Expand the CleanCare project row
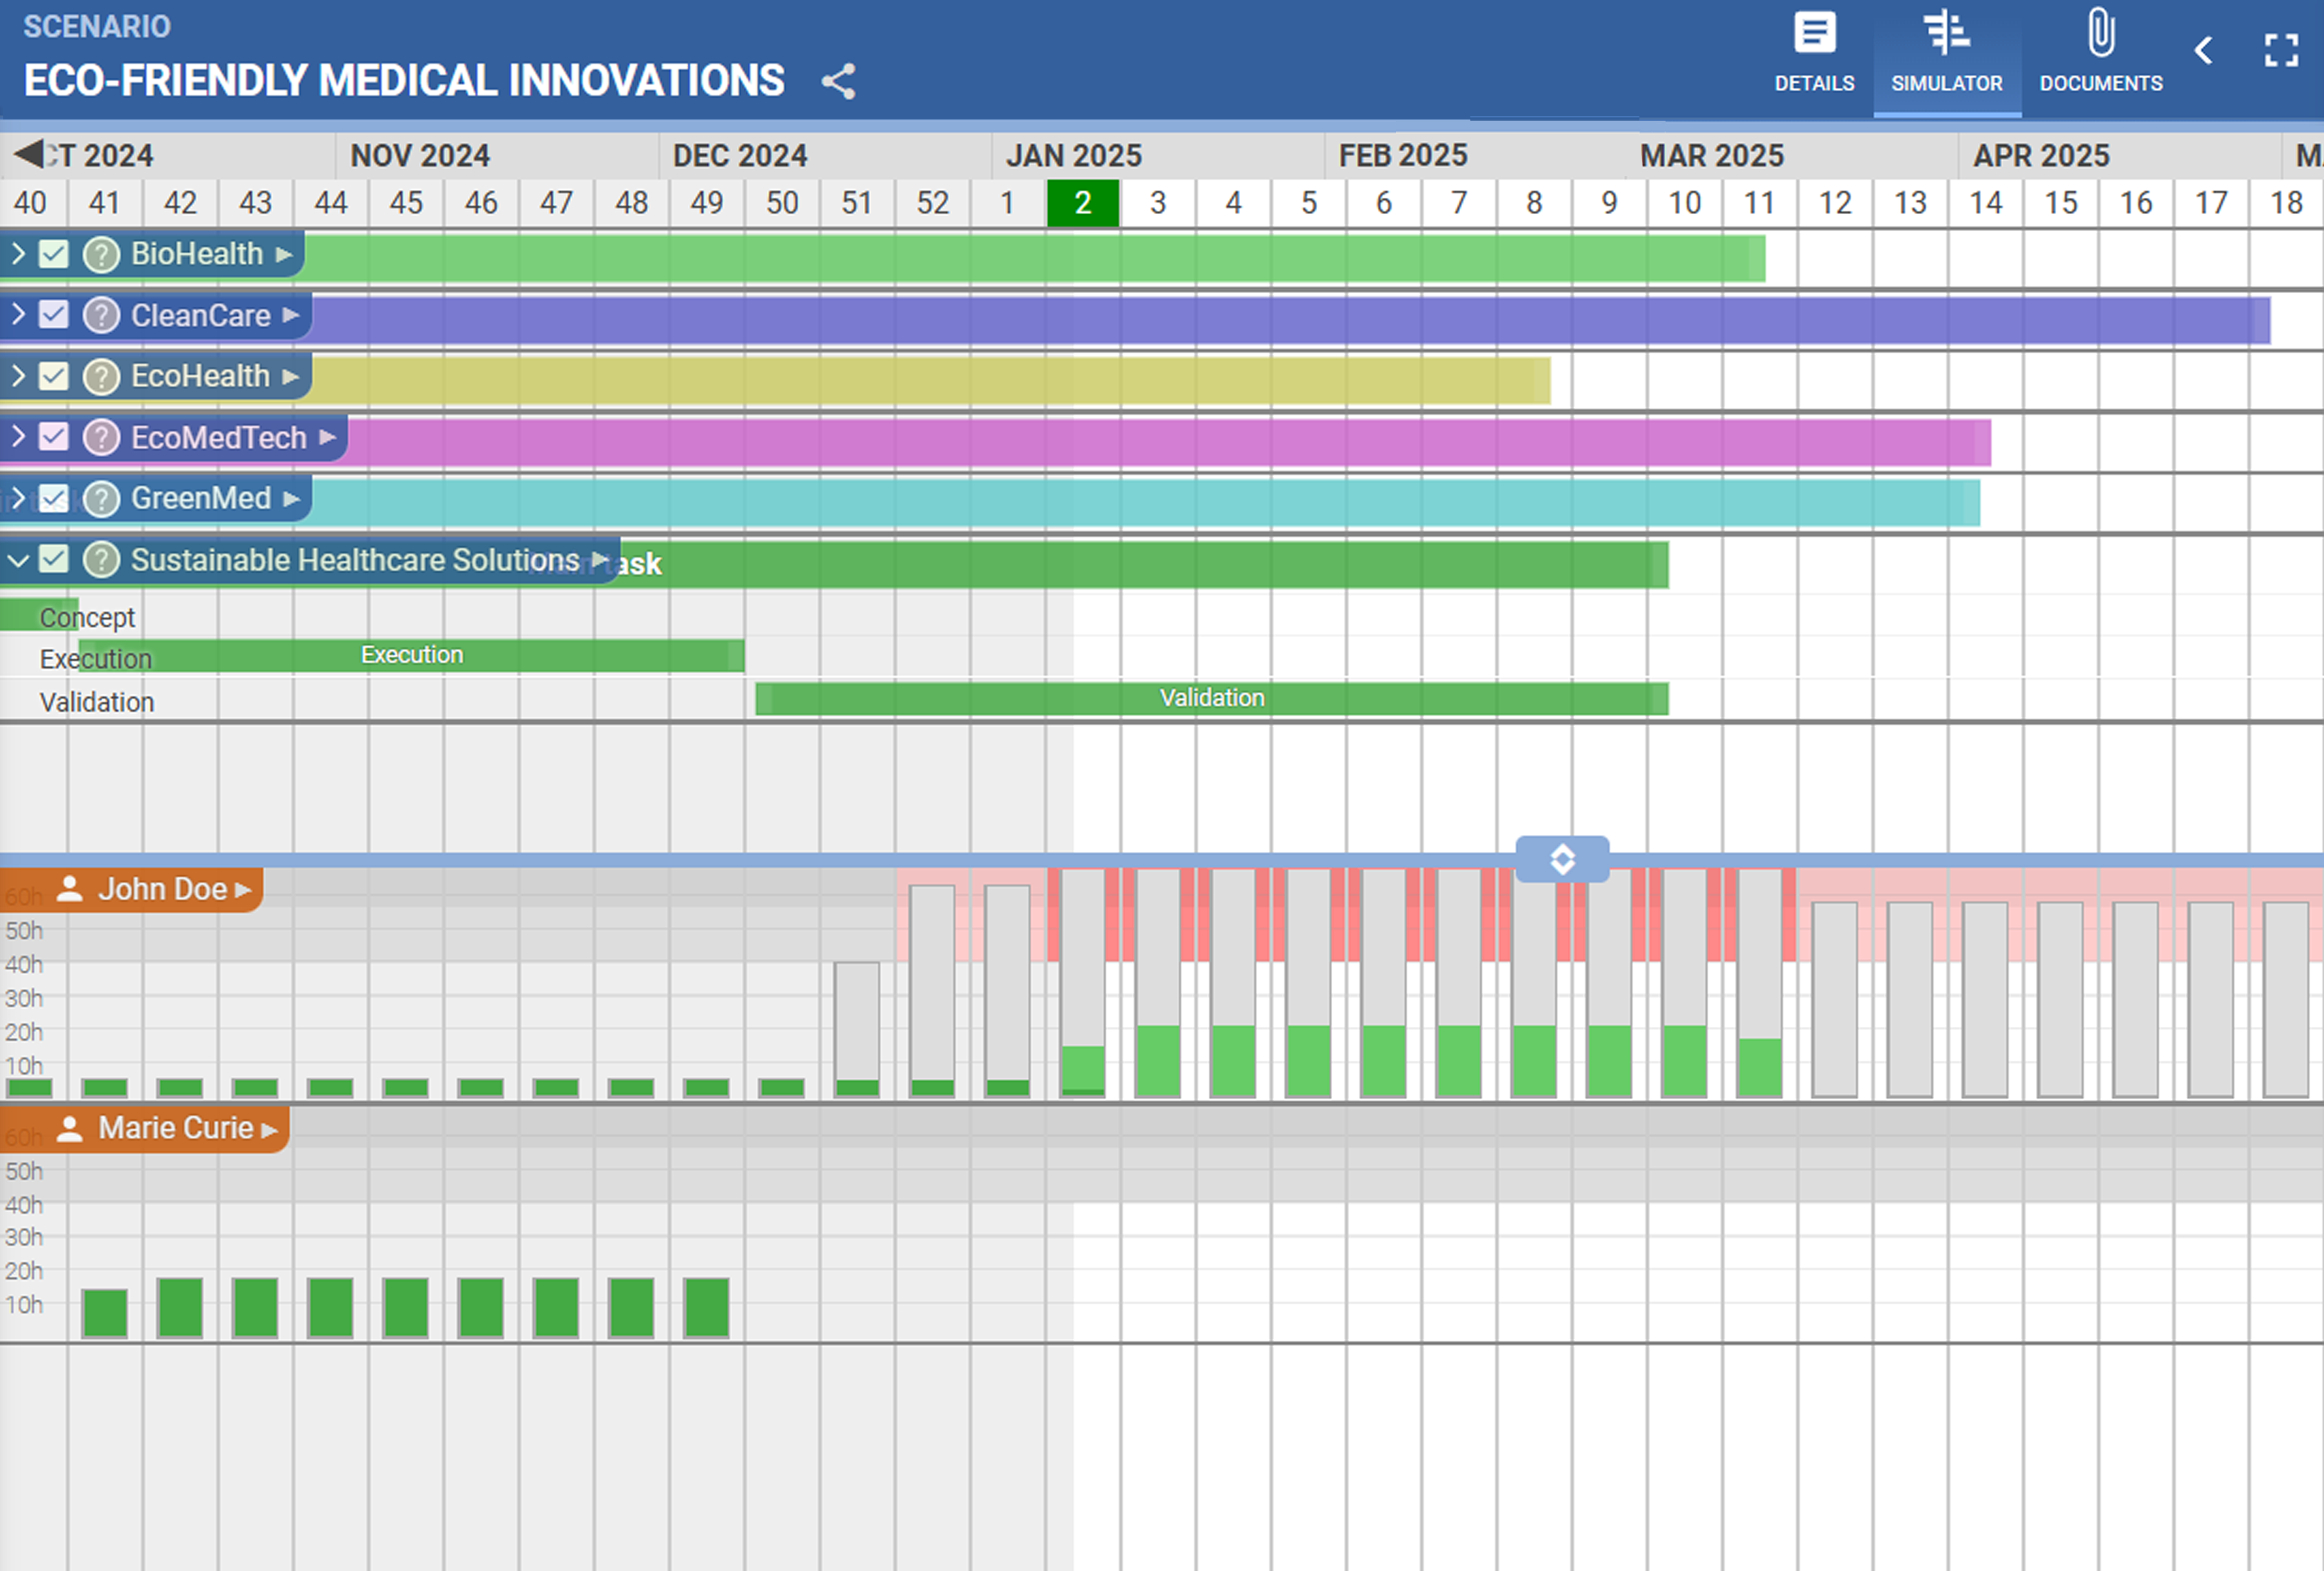Viewport: 2324px width, 1571px height. 18,315
